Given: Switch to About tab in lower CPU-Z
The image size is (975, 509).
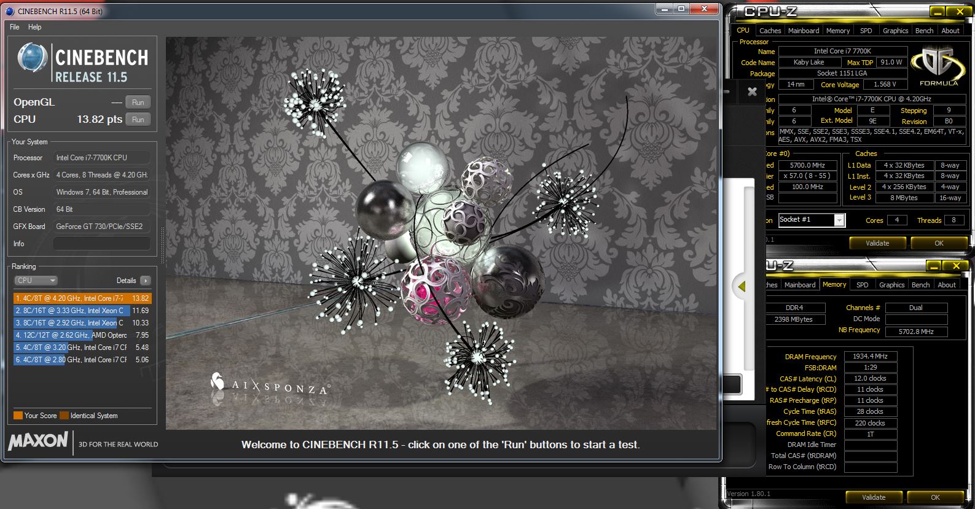Looking at the screenshot, I should [x=947, y=285].
